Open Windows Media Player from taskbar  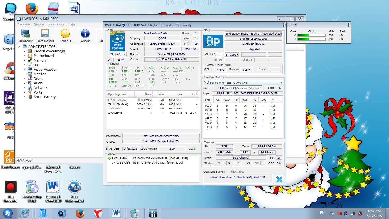(x=62, y=213)
